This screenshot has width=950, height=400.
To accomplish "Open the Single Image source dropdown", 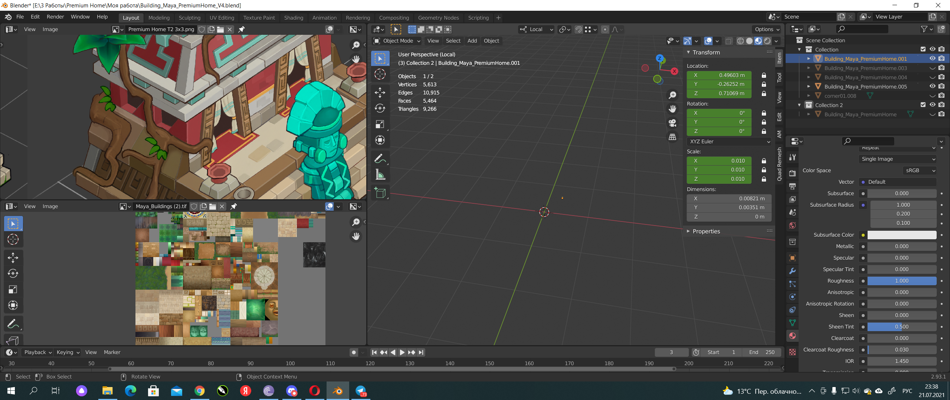I will (898, 159).
